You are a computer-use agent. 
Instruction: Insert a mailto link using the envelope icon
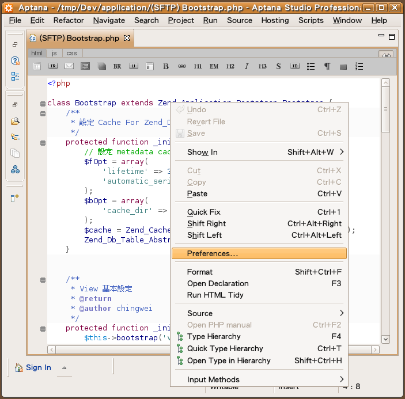[69, 66]
